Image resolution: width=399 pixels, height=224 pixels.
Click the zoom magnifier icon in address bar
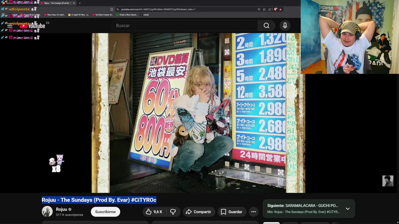259,9
